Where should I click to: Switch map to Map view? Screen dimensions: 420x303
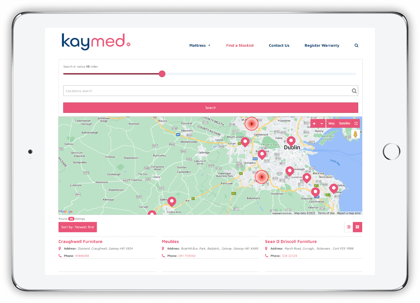[332, 123]
